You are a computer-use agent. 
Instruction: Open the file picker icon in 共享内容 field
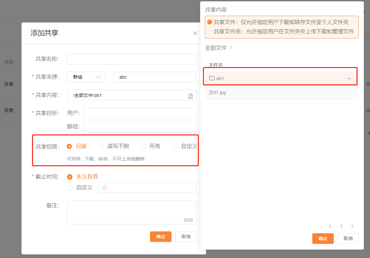(x=191, y=96)
